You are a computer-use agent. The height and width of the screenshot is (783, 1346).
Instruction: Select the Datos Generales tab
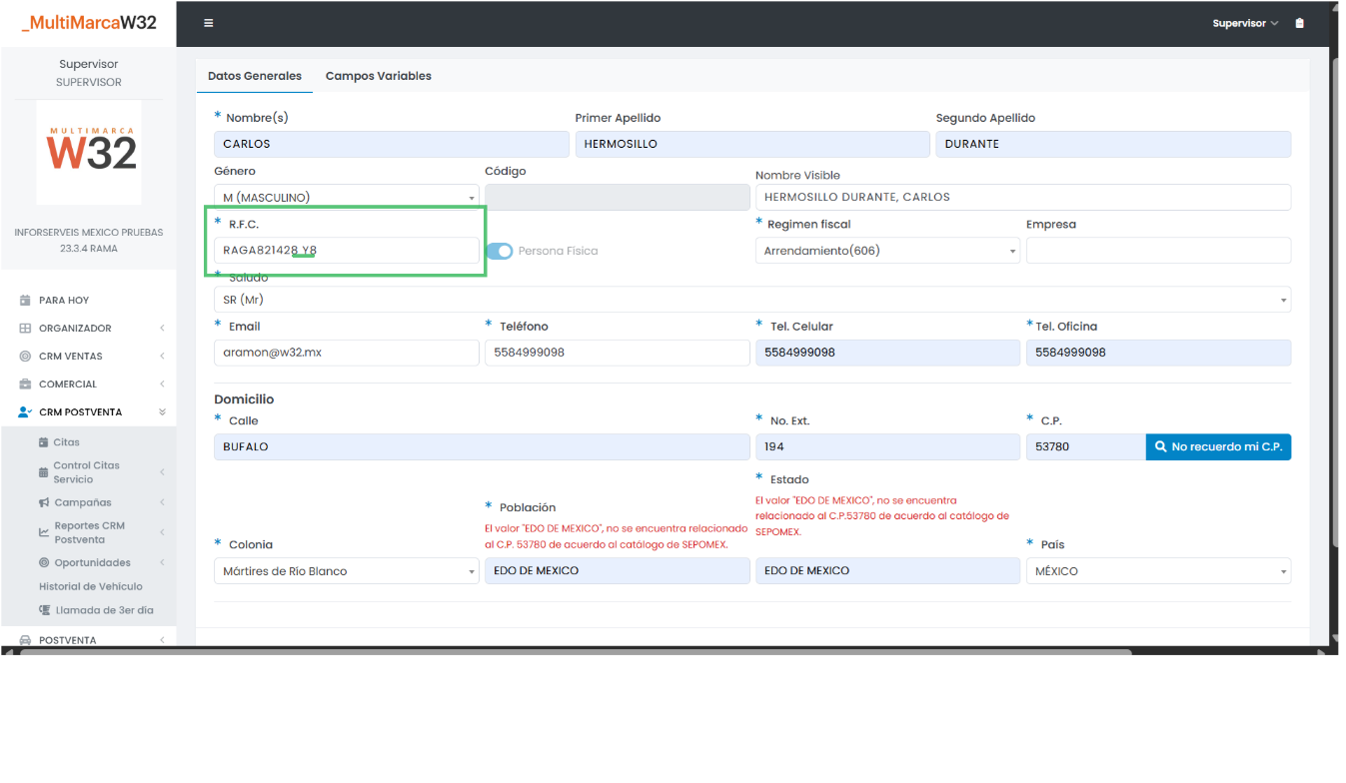click(x=254, y=76)
